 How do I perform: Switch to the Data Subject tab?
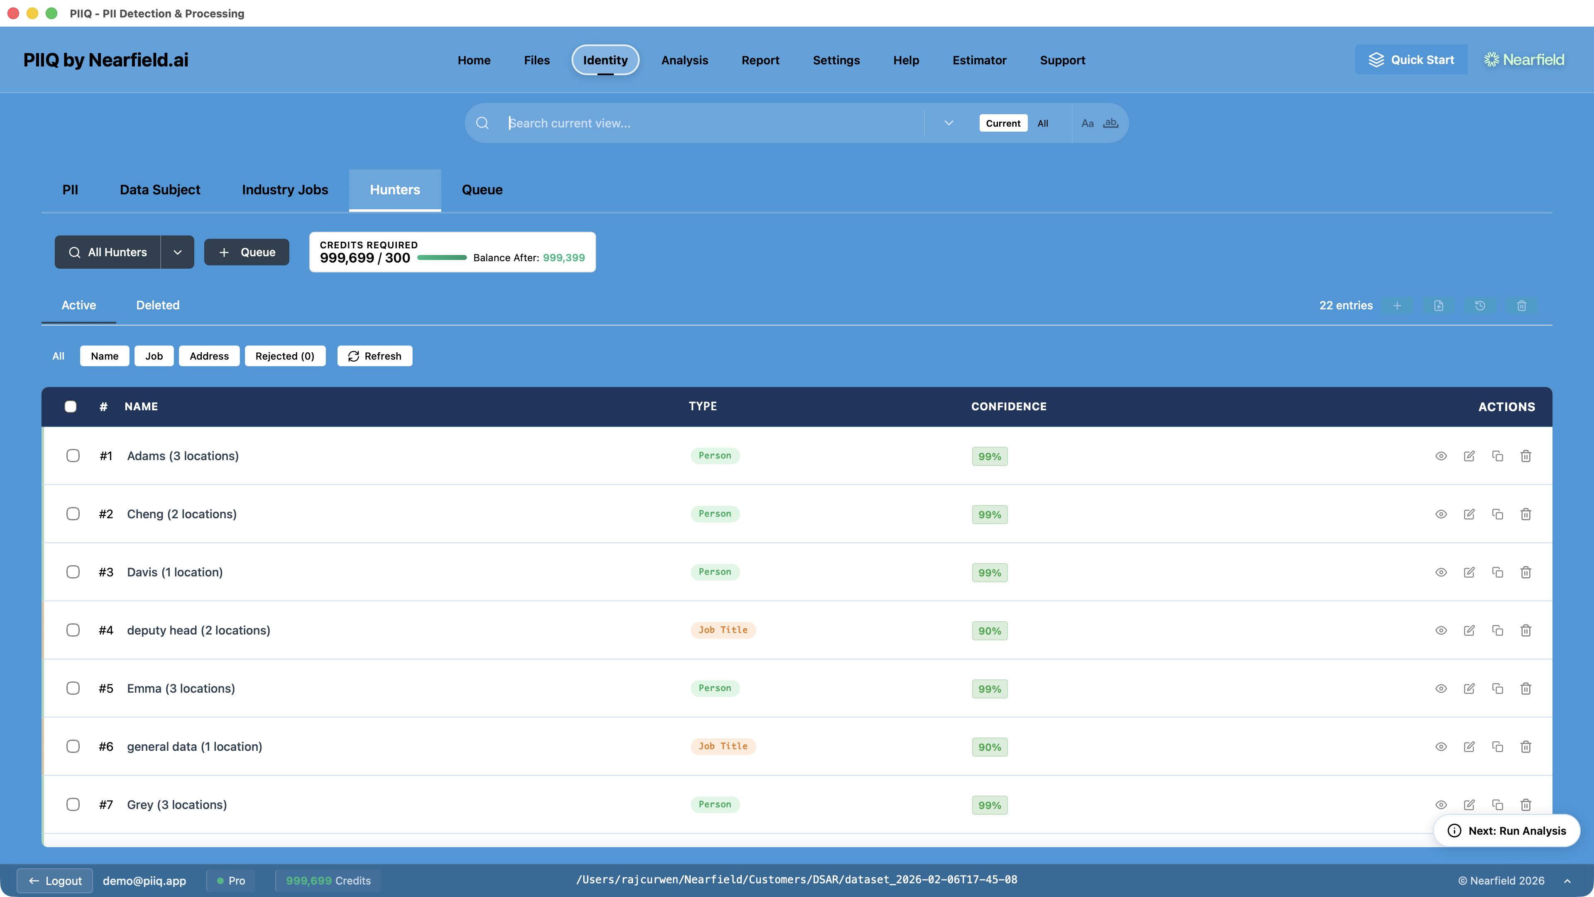(x=160, y=190)
